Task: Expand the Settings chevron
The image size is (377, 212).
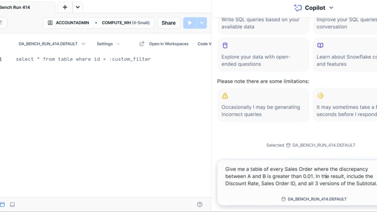Action: coord(118,44)
